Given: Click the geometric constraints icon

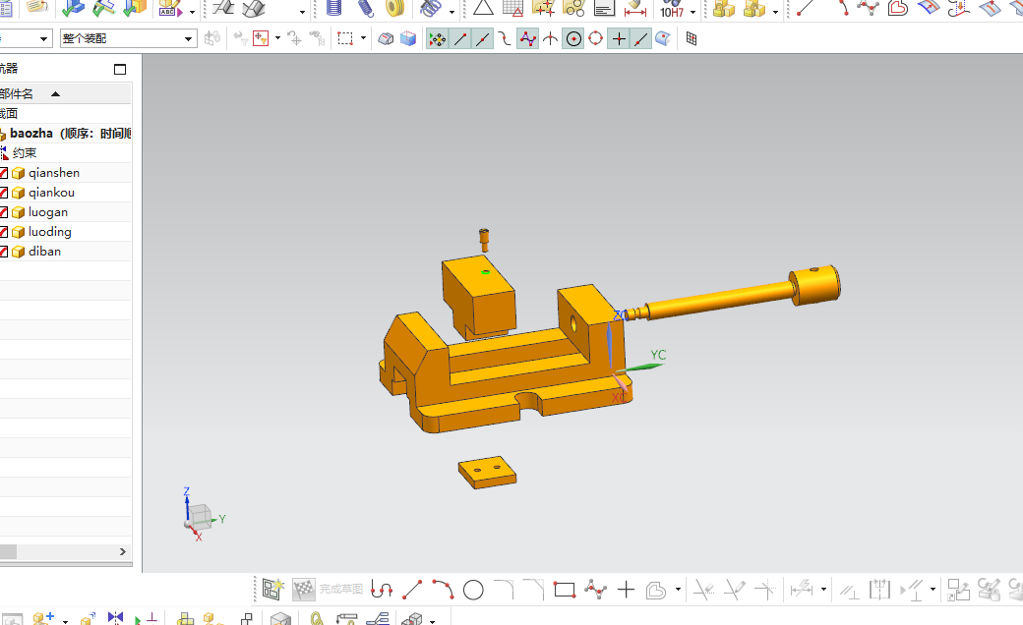Looking at the screenshot, I should pyautogui.click(x=850, y=591).
